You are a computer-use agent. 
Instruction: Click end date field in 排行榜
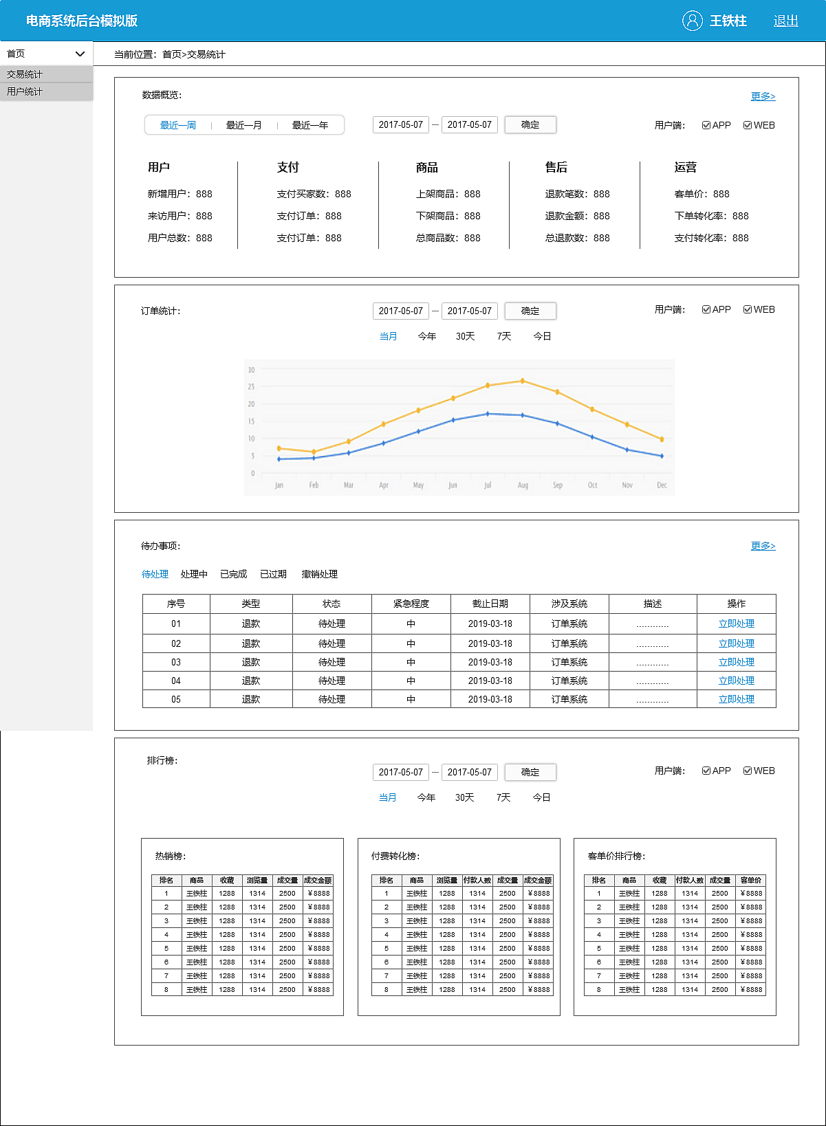click(x=470, y=772)
